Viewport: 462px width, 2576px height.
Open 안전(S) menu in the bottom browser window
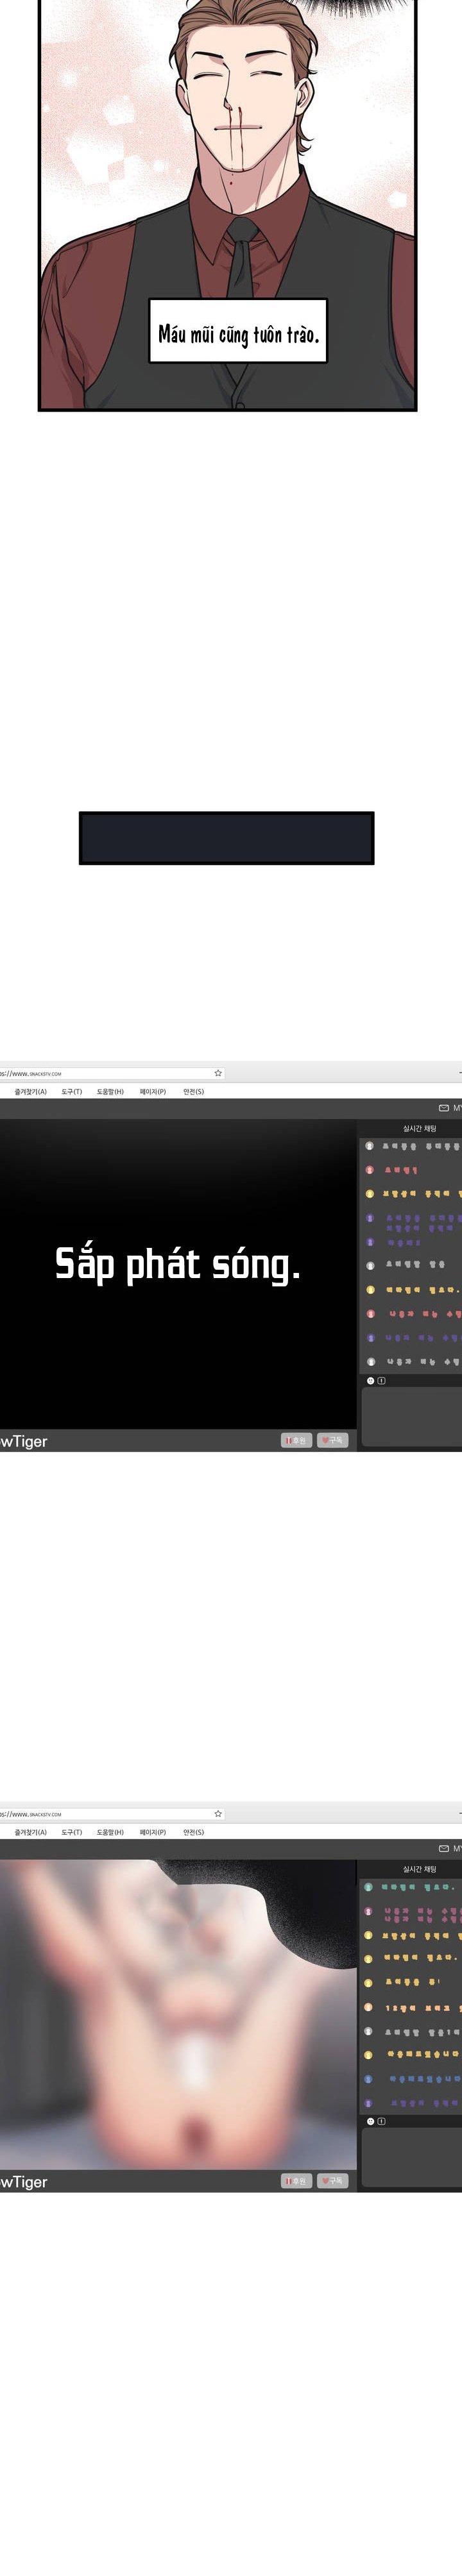point(193,1832)
